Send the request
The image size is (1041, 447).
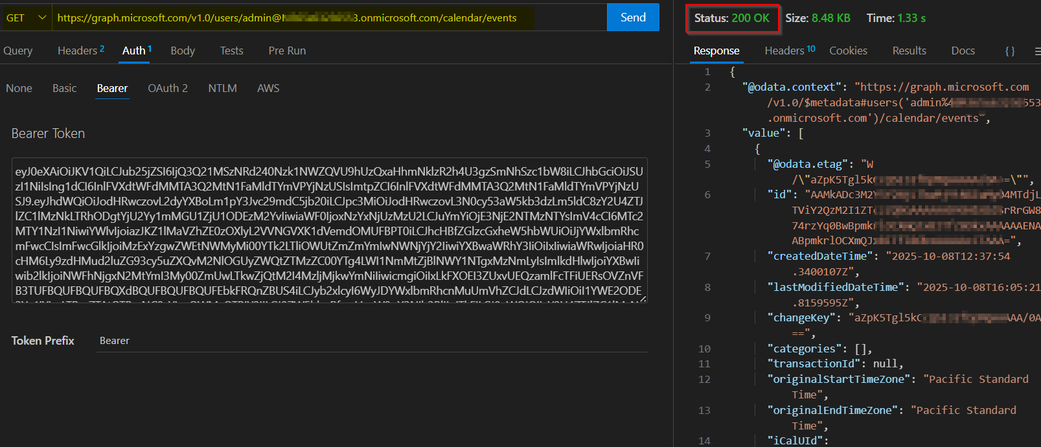pyautogui.click(x=633, y=17)
